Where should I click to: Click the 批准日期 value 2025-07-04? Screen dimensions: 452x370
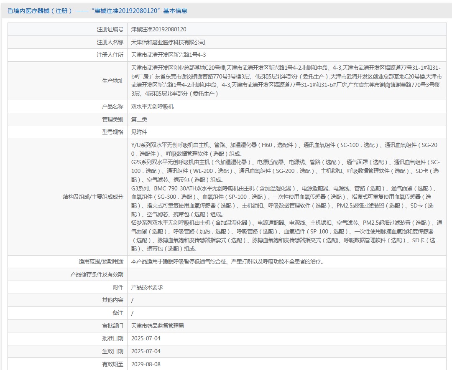tap(146, 339)
